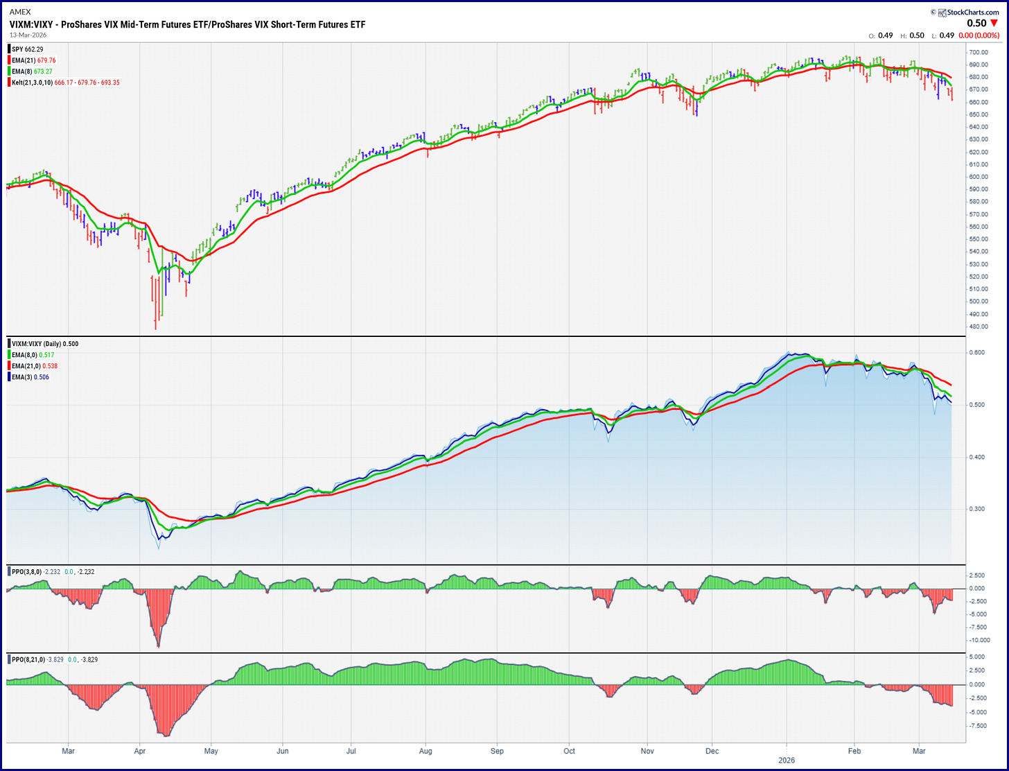
Task: Click the 700.00 price axis label
Action: 979,53
